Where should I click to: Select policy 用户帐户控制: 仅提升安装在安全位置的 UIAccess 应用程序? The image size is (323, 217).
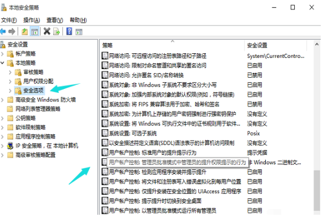pos(175,191)
